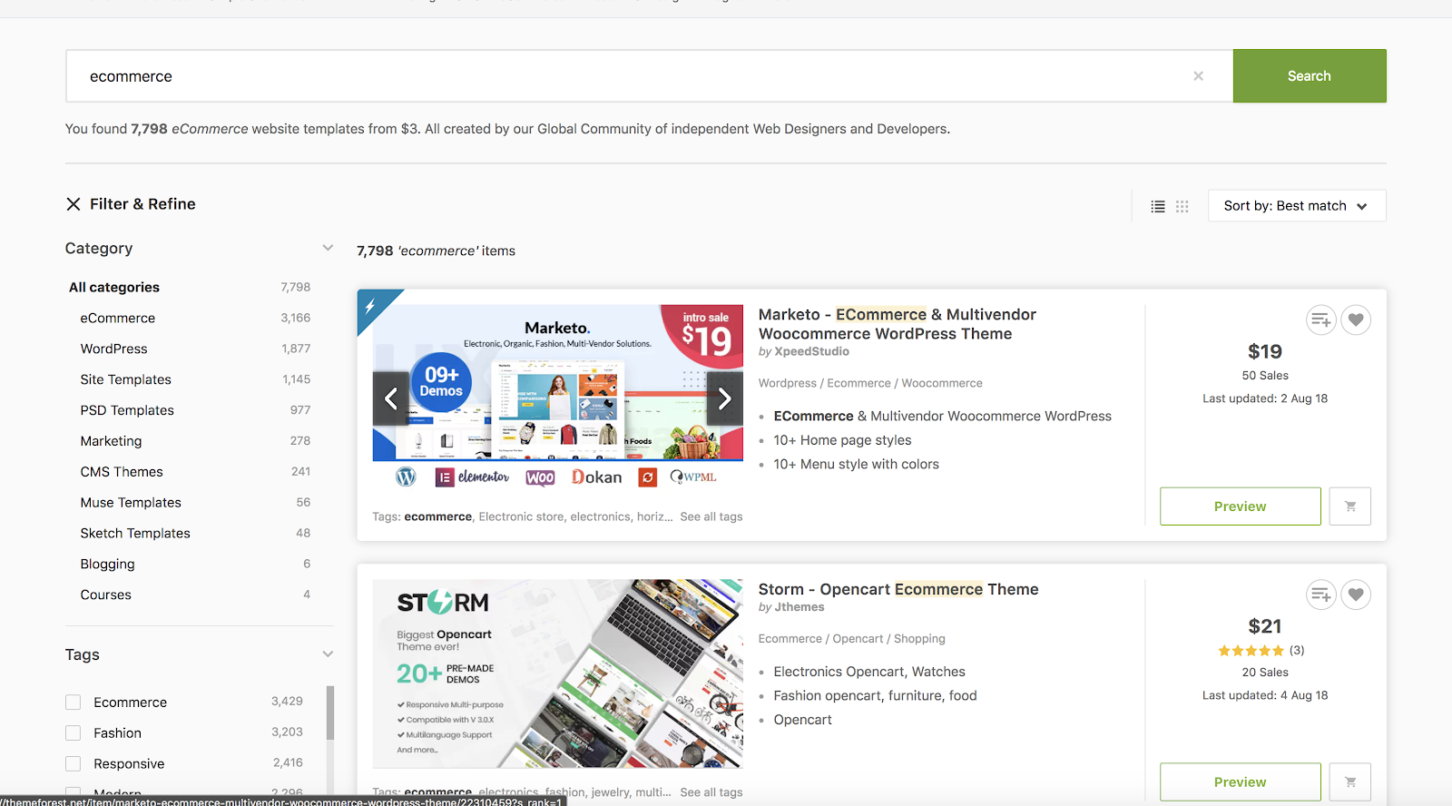Open the Storm theme thumbnail image

tap(558, 673)
